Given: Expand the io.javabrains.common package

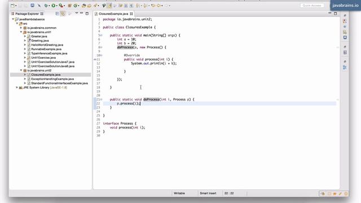Looking at the screenshot, I should click(21, 28).
